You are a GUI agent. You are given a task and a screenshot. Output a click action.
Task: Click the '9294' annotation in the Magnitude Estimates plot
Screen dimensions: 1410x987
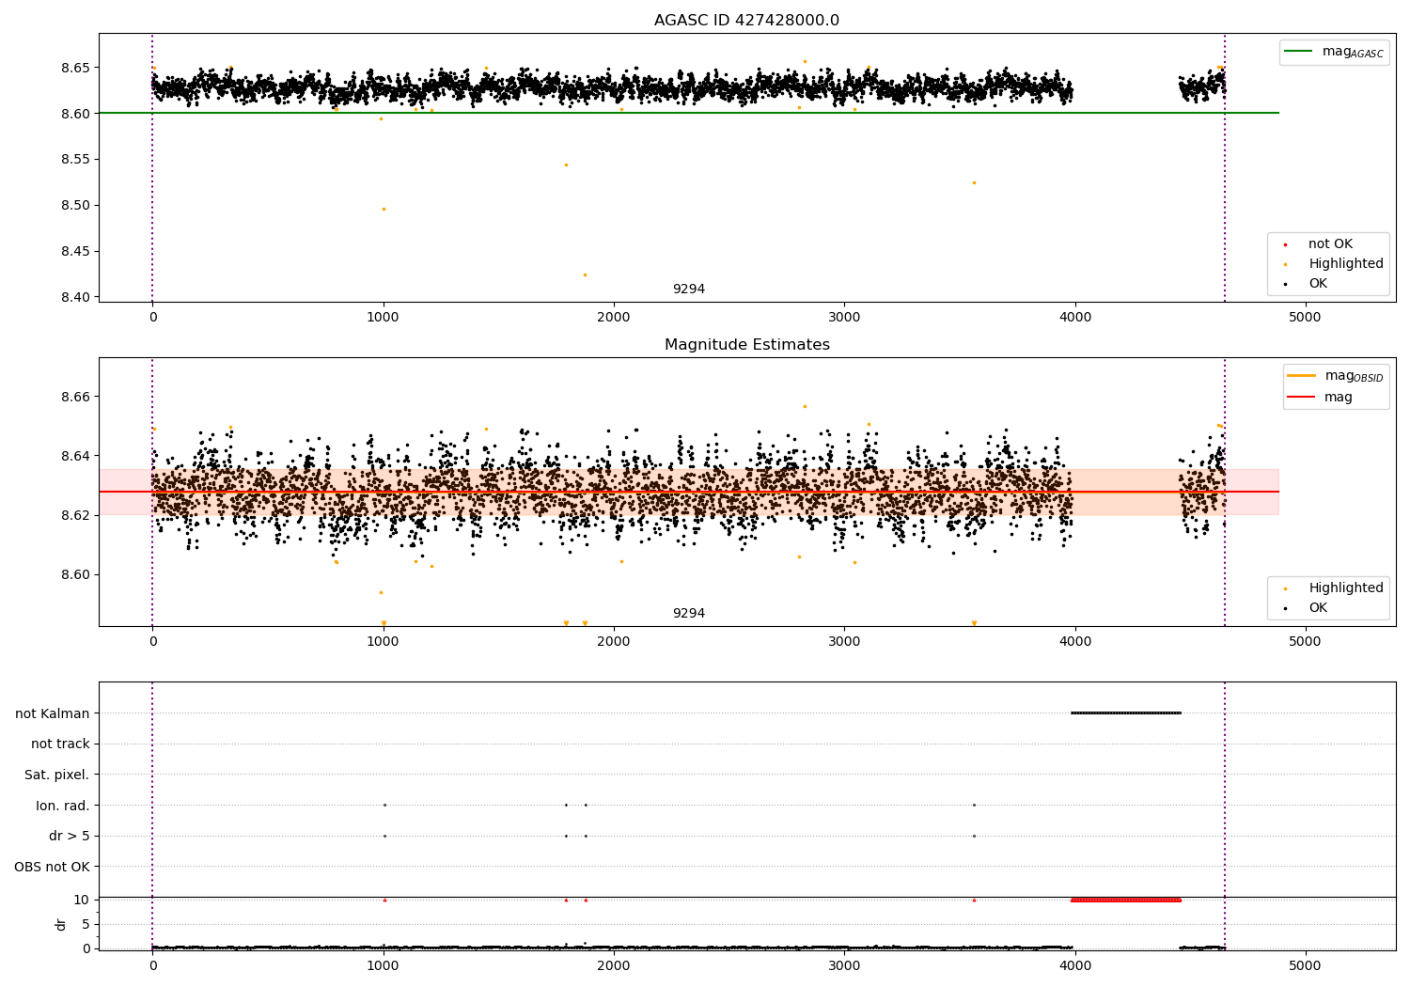pyautogui.click(x=689, y=613)
